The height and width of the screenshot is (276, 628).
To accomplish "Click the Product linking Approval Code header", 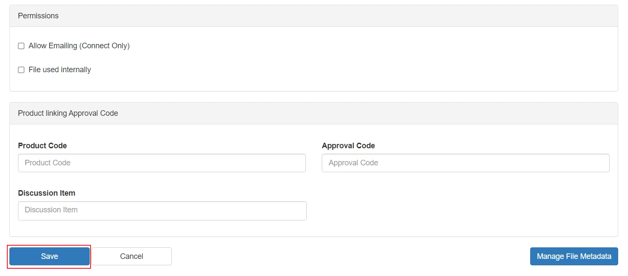I will click(x=68, y=113).
